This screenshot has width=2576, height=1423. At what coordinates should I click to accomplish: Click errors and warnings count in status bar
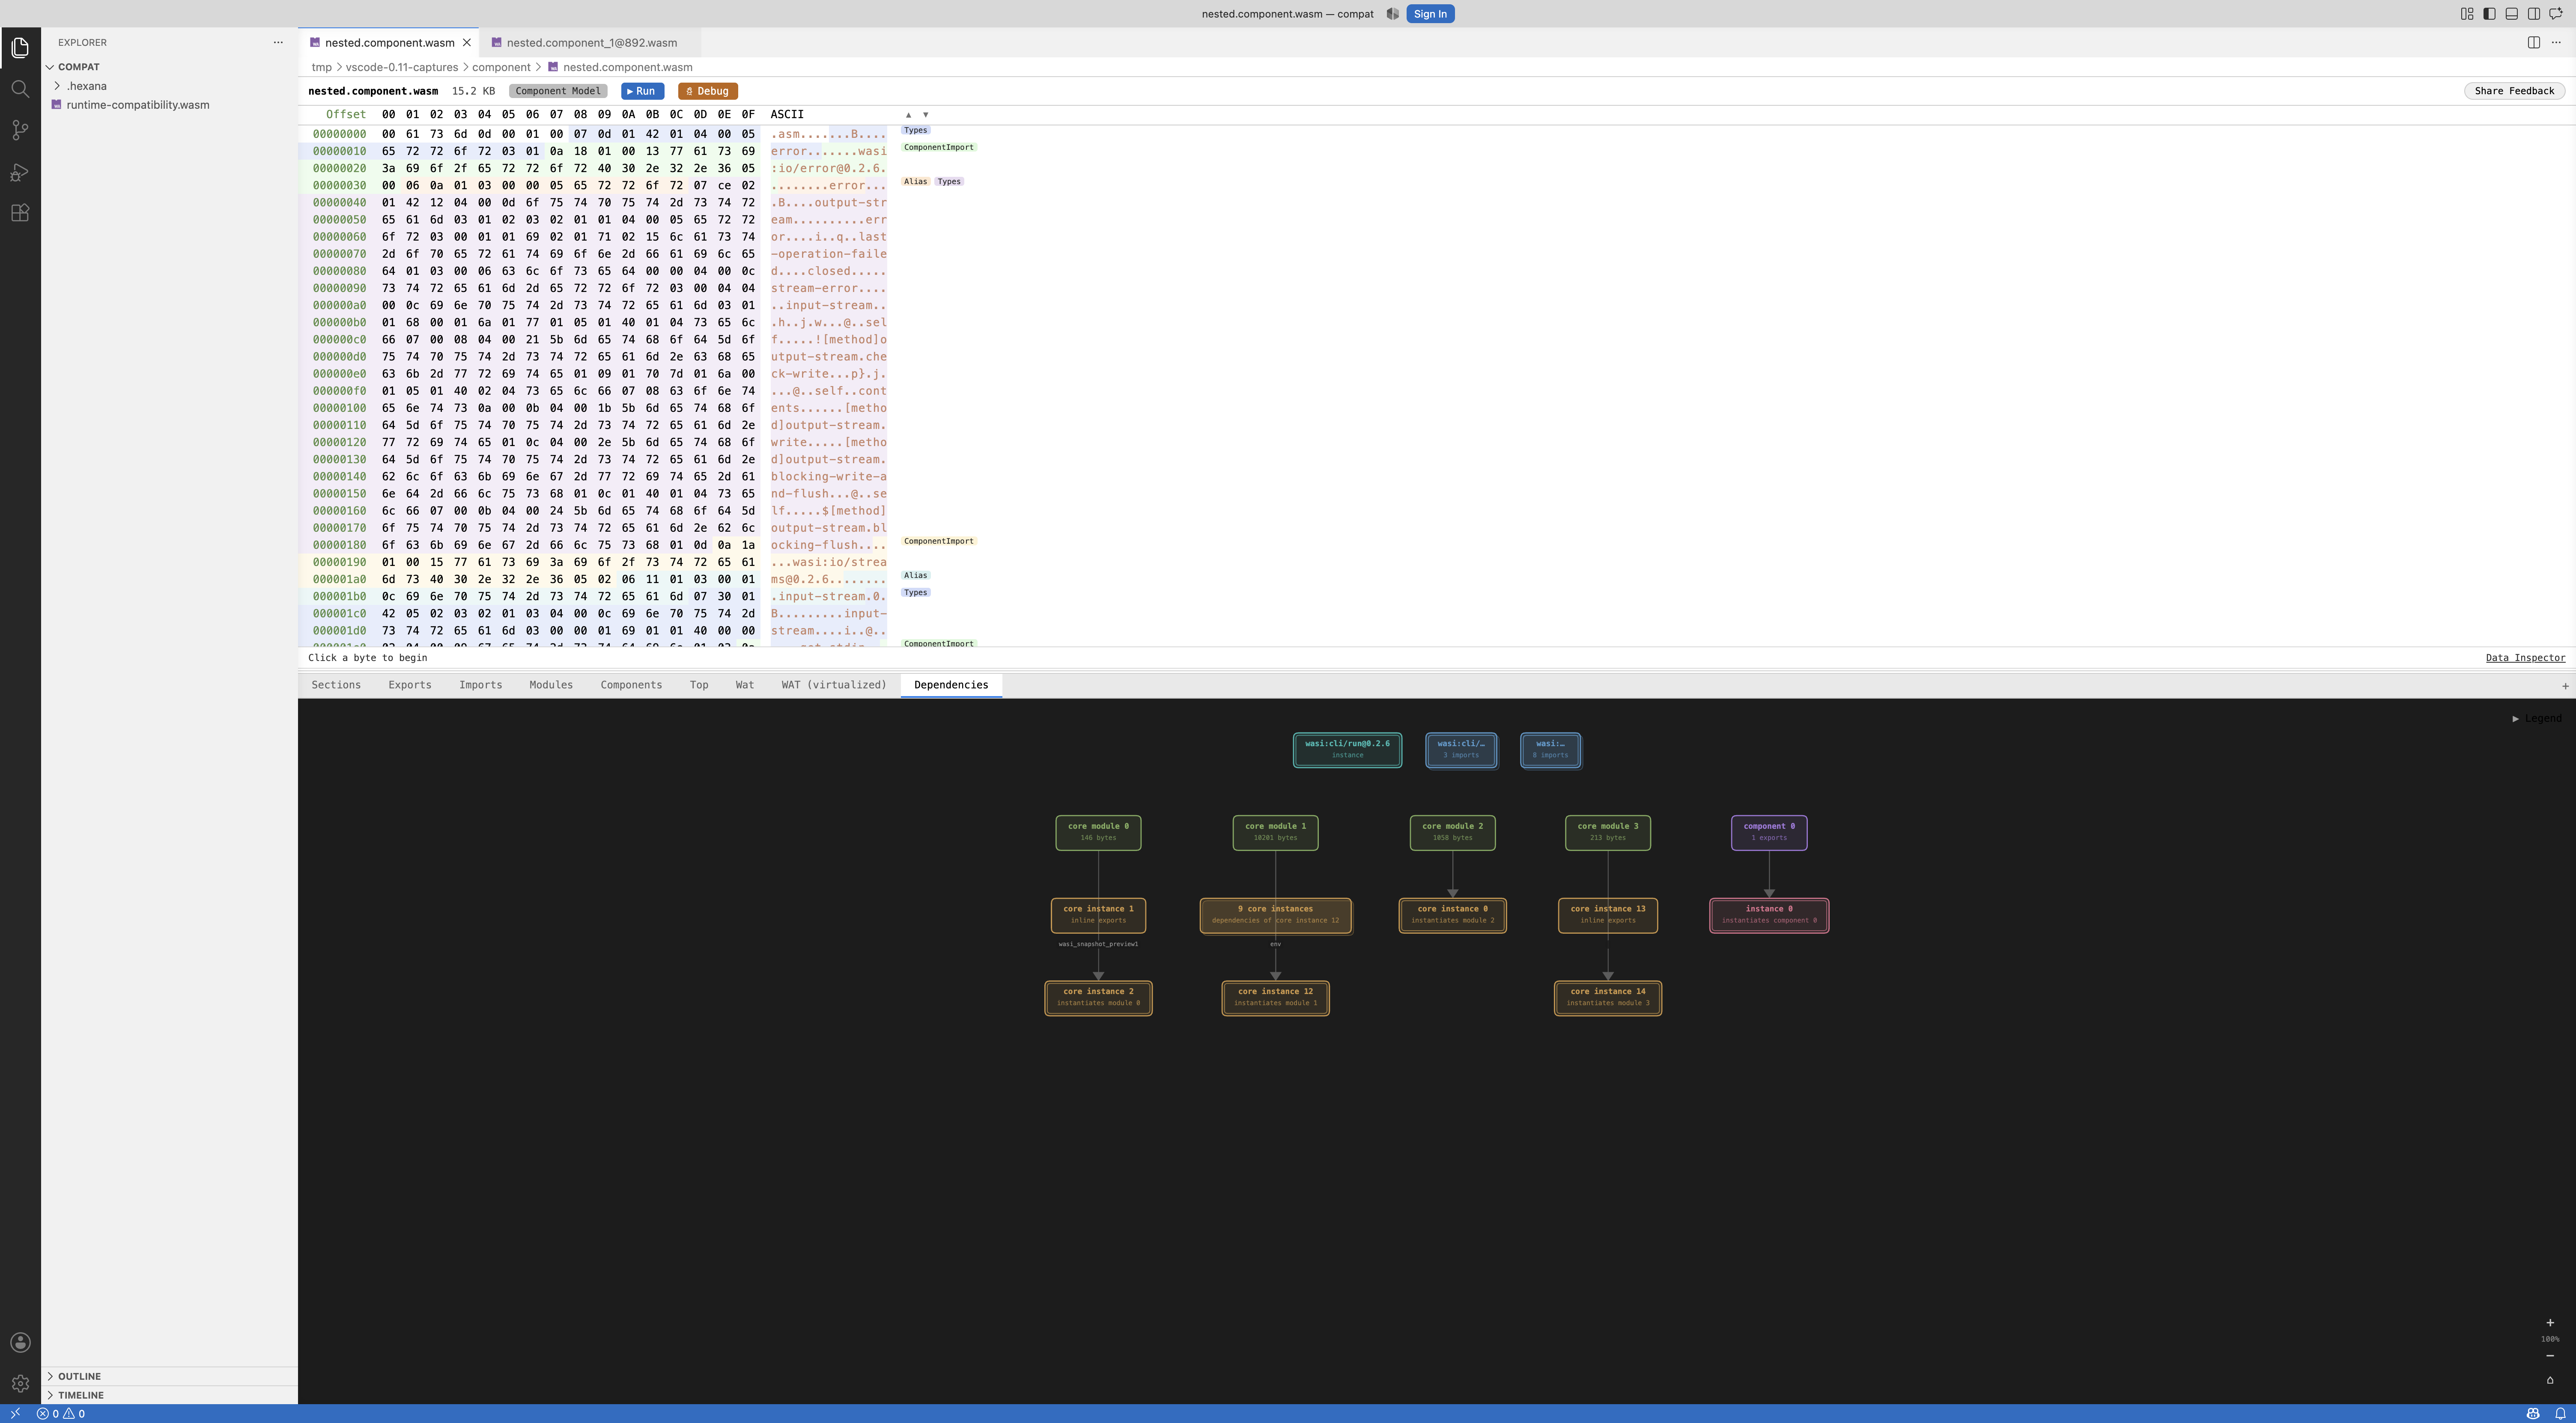[x=61, y=1414]
